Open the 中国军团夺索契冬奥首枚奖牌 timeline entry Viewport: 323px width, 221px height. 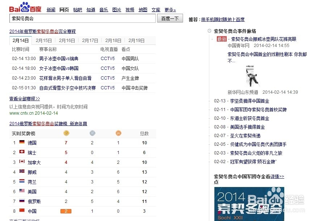258,110
